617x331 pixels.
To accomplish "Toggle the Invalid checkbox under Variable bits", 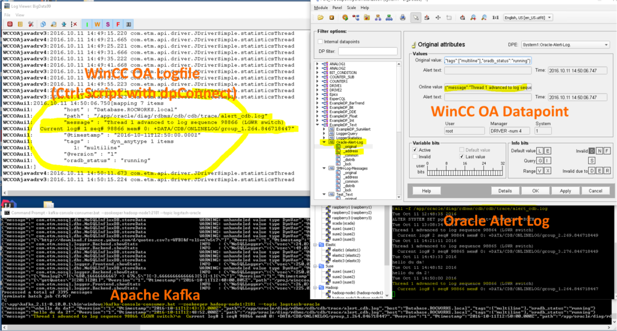I will point(415,157).
